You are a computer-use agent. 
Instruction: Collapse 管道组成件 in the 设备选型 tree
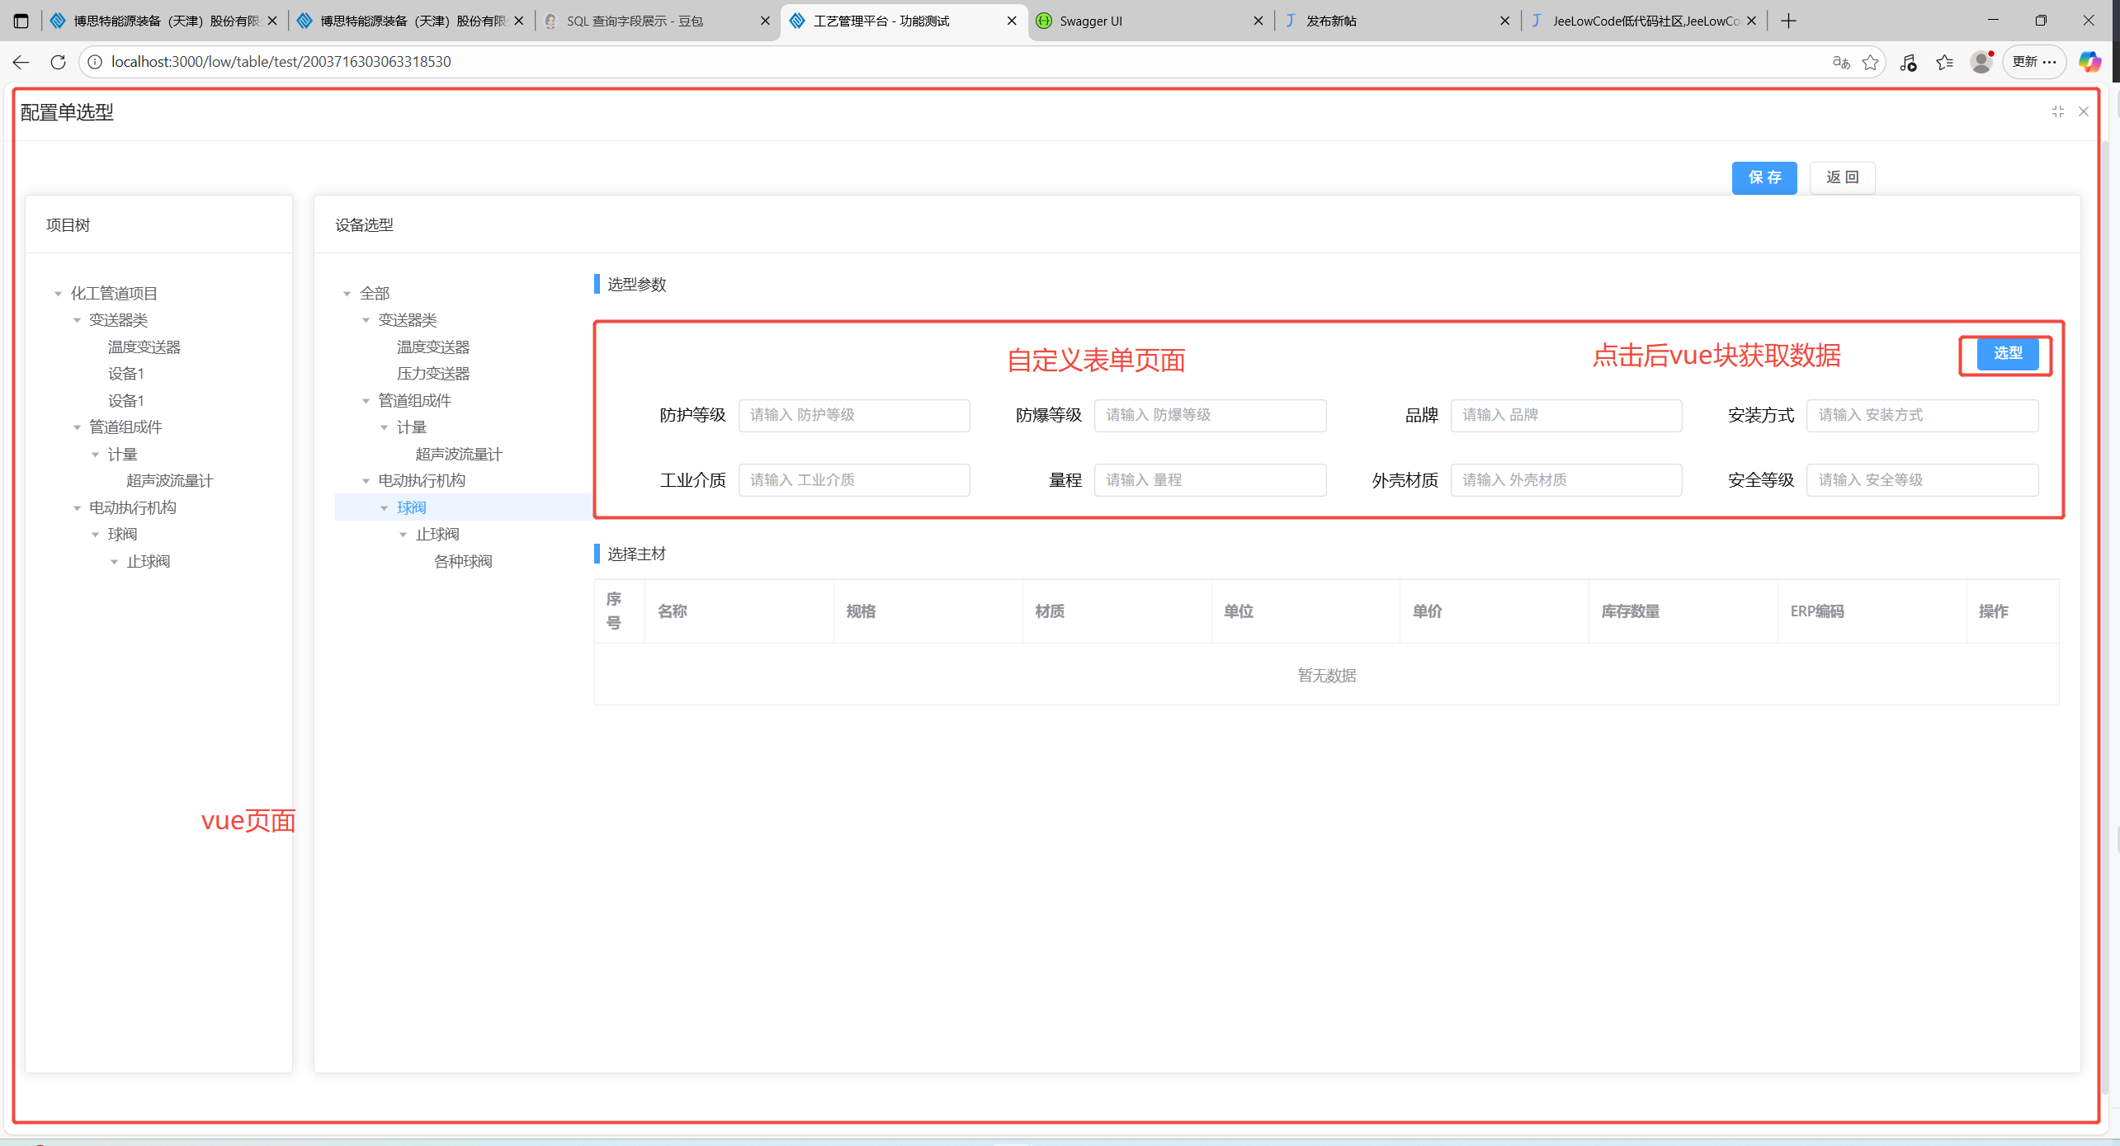(x=366, y=401)
